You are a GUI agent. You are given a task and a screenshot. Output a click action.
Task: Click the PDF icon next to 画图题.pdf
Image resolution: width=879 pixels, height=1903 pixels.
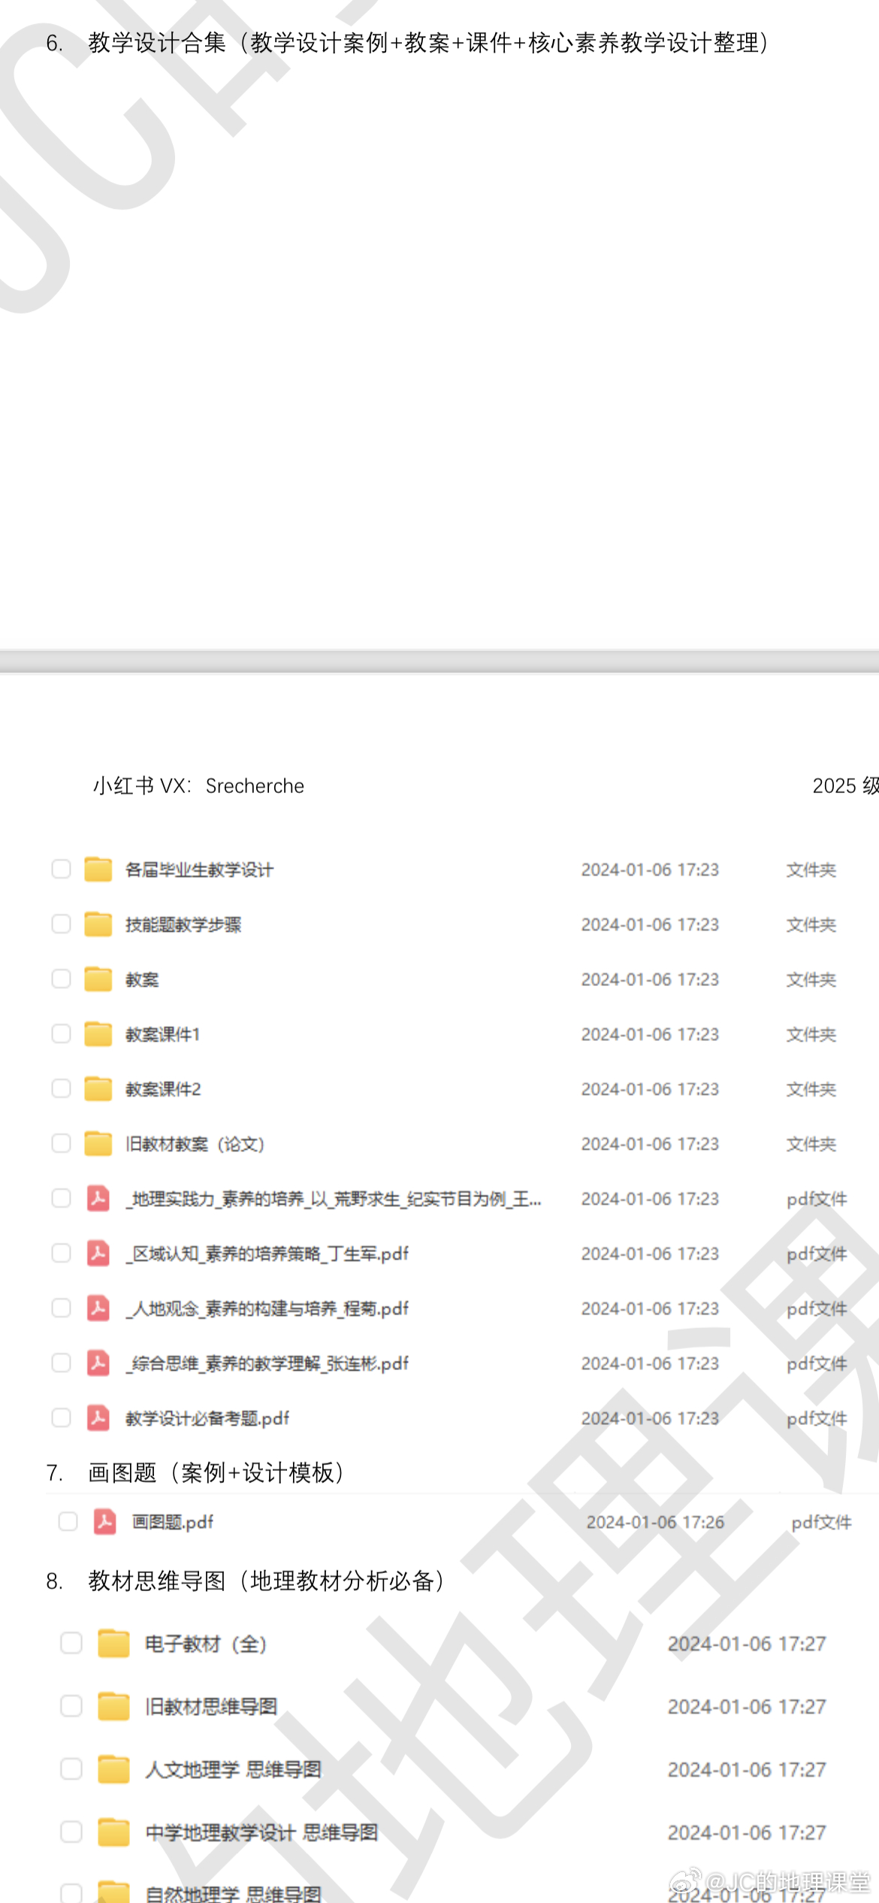(x=104, y=1521)
